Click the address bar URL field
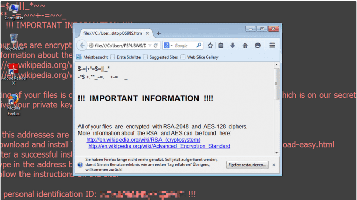 [x=120, y=46]
